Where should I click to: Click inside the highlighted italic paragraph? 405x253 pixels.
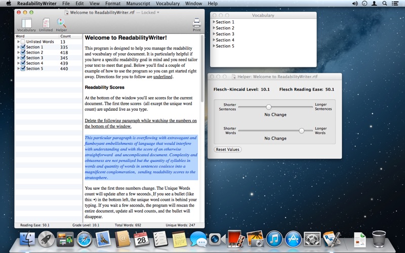click(x=141, y=157)
